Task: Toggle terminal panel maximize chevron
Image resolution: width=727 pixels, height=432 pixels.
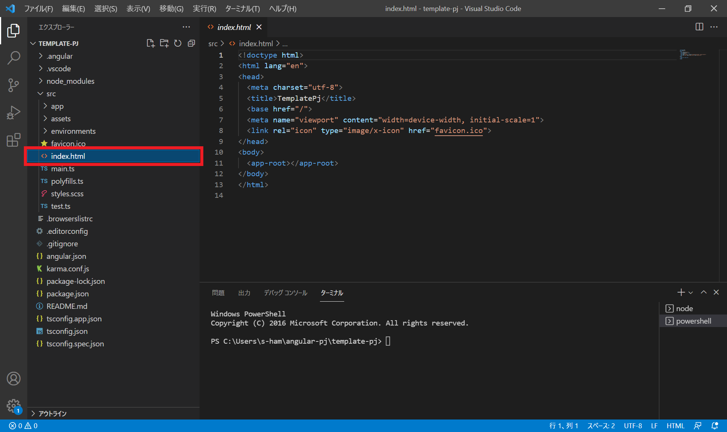Action: (x=704, y=292)
